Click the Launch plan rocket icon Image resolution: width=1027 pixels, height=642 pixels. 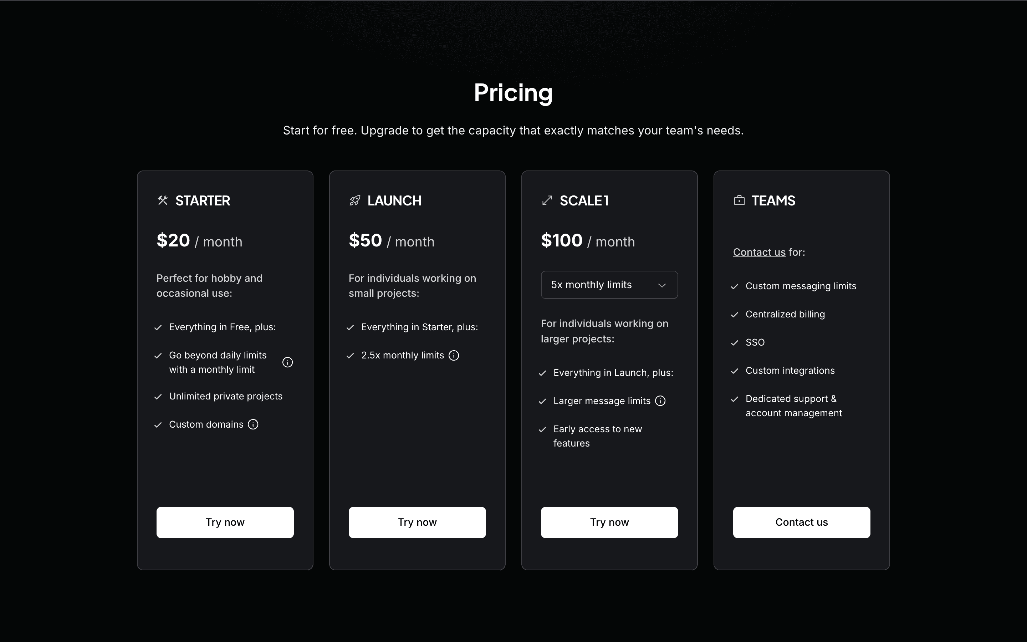355,200
